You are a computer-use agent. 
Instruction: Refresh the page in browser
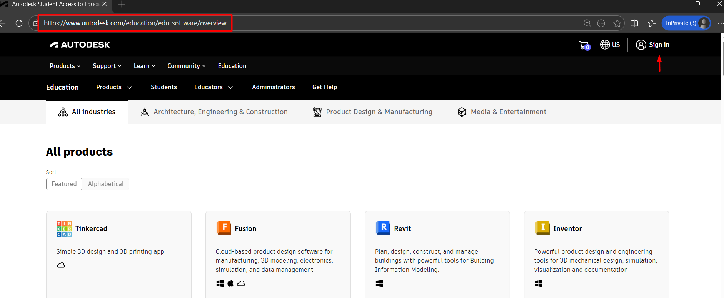(x=19, y=23)
